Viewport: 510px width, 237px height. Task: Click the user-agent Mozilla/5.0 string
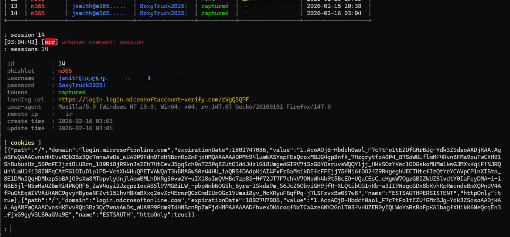coord(194,107)
